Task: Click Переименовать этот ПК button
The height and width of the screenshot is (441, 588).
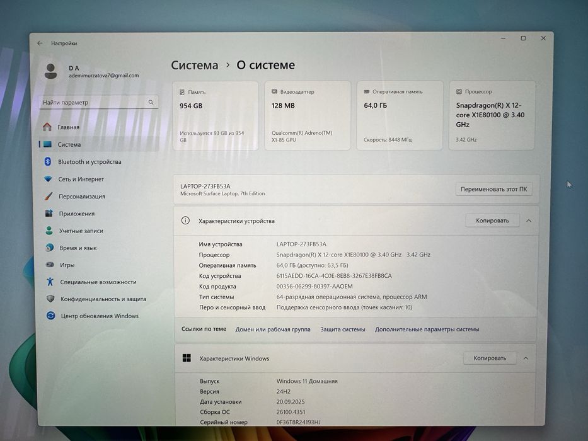Action: click(x=493, y=189)
